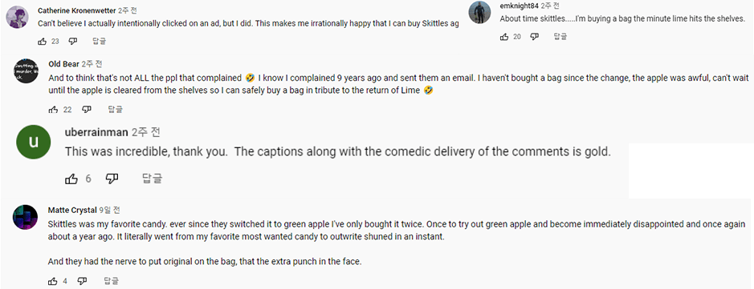Like Matte Crystal's comment
The height and width of the screenshot is (289, 754).
[53, 281]
